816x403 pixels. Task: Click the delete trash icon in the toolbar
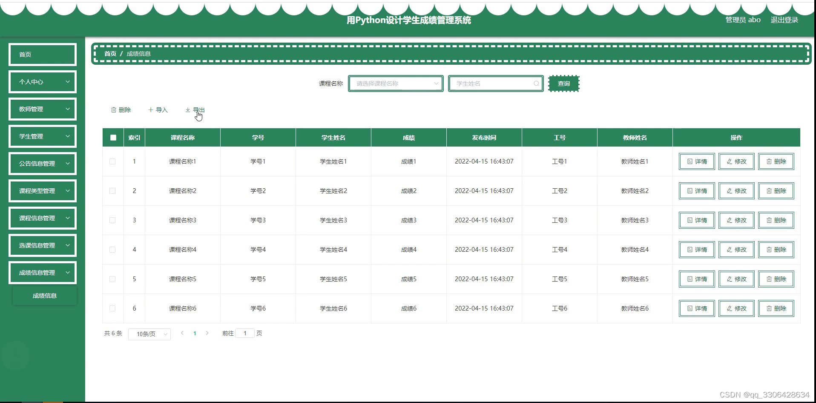(114, 110)
